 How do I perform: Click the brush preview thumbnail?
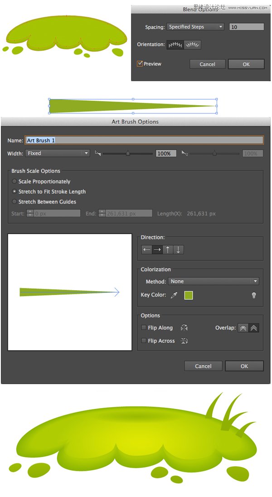click(x=70, y=292)
